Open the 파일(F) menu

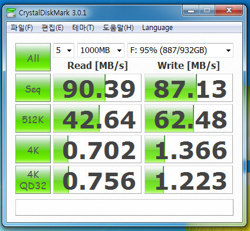pyautogui.click(x=22, y=28)
